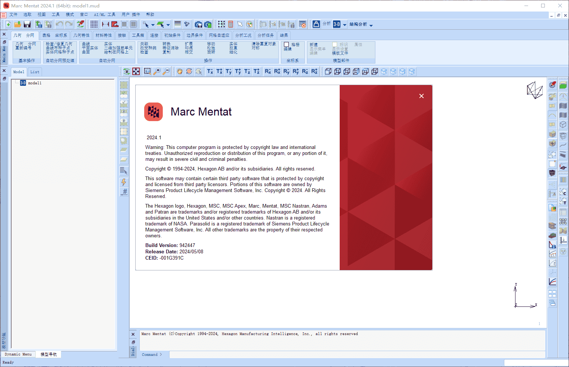The height and width of the screenshot is (367, 569).
Task: Enable the 格栅 grid checkbox
Action: click(287, 45)
